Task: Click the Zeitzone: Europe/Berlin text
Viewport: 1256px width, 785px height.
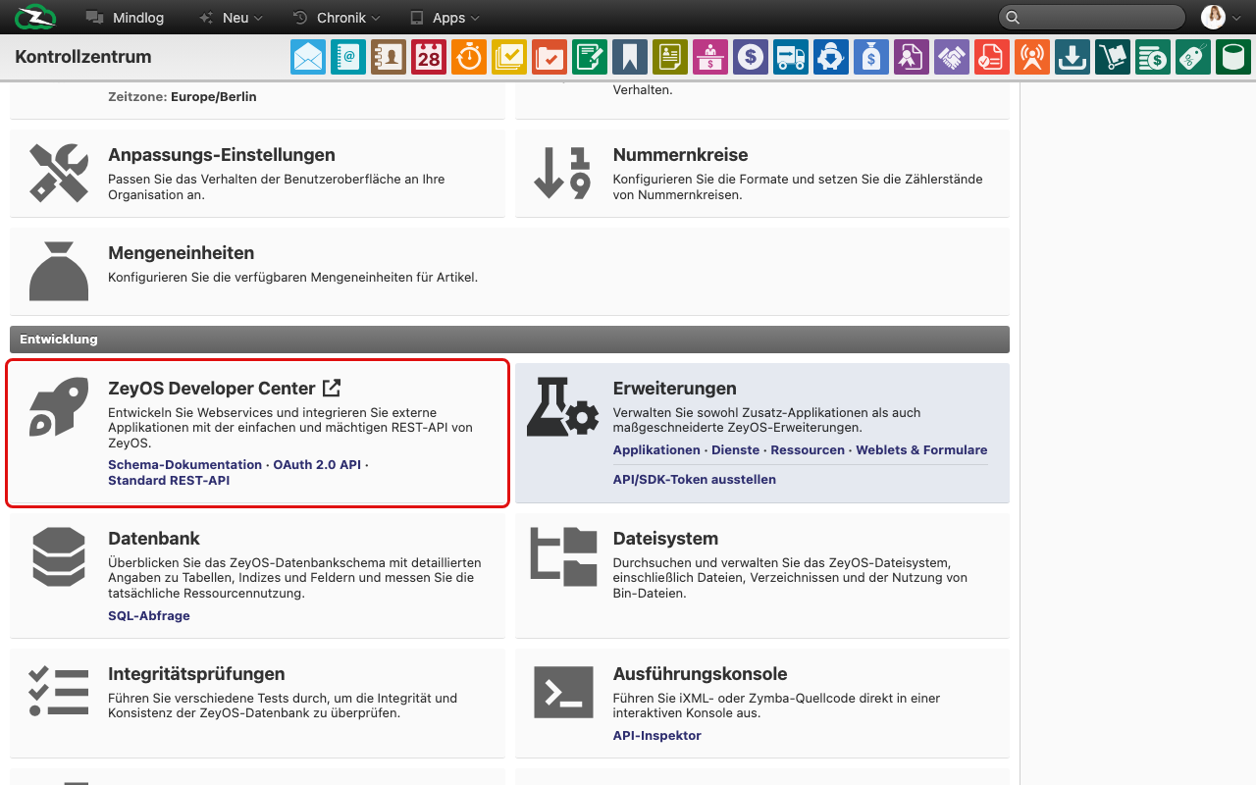Action: point(183,97)
